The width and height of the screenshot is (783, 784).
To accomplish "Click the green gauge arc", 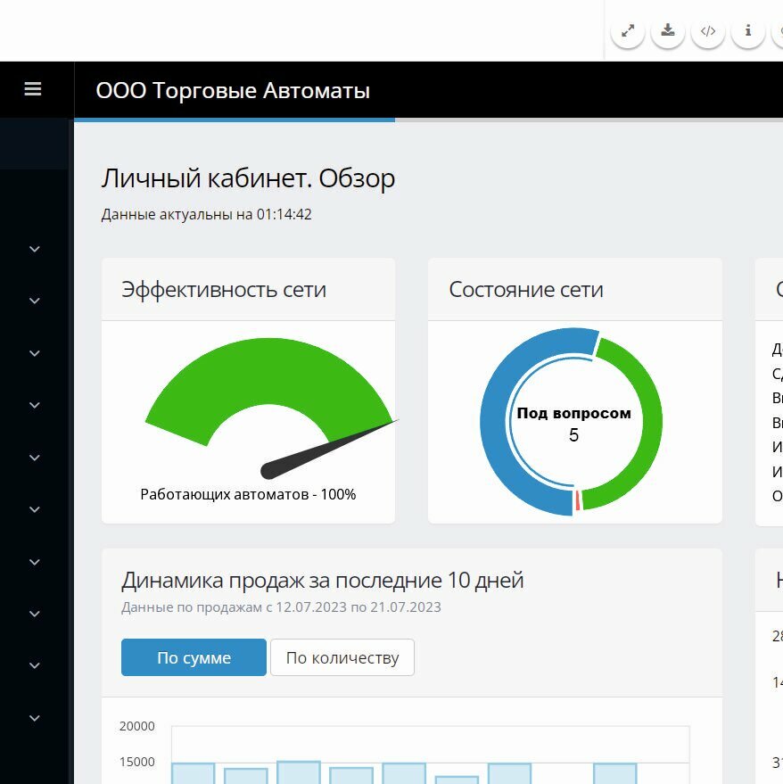I will click(x=268, y=370).
